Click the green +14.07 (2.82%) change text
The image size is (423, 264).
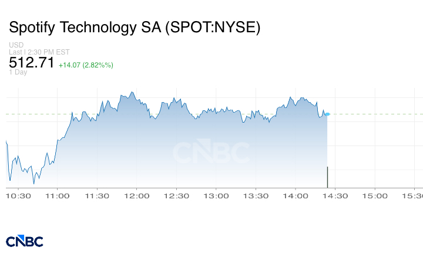(86, 65)
